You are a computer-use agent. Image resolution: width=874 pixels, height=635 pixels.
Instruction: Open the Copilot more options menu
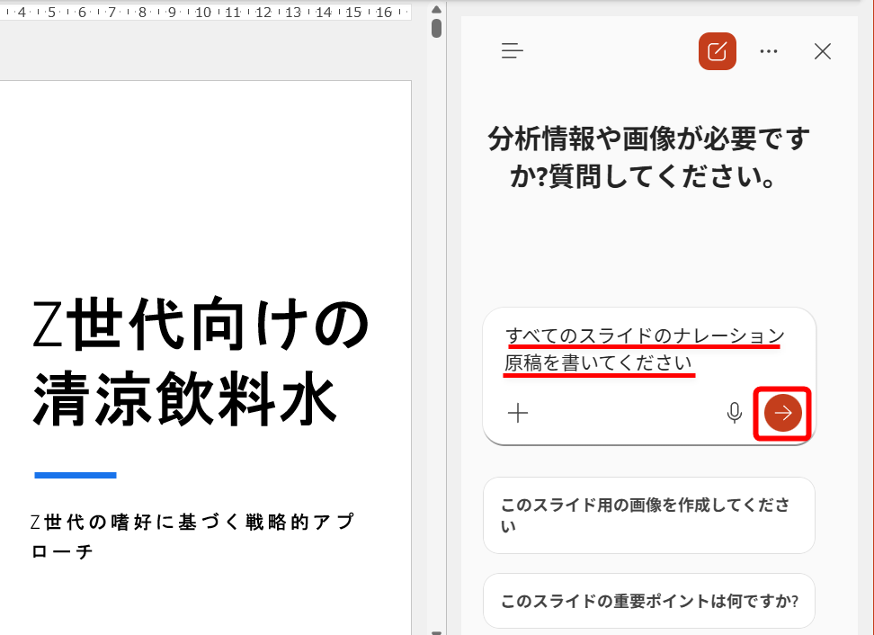[x=769, y=51]
